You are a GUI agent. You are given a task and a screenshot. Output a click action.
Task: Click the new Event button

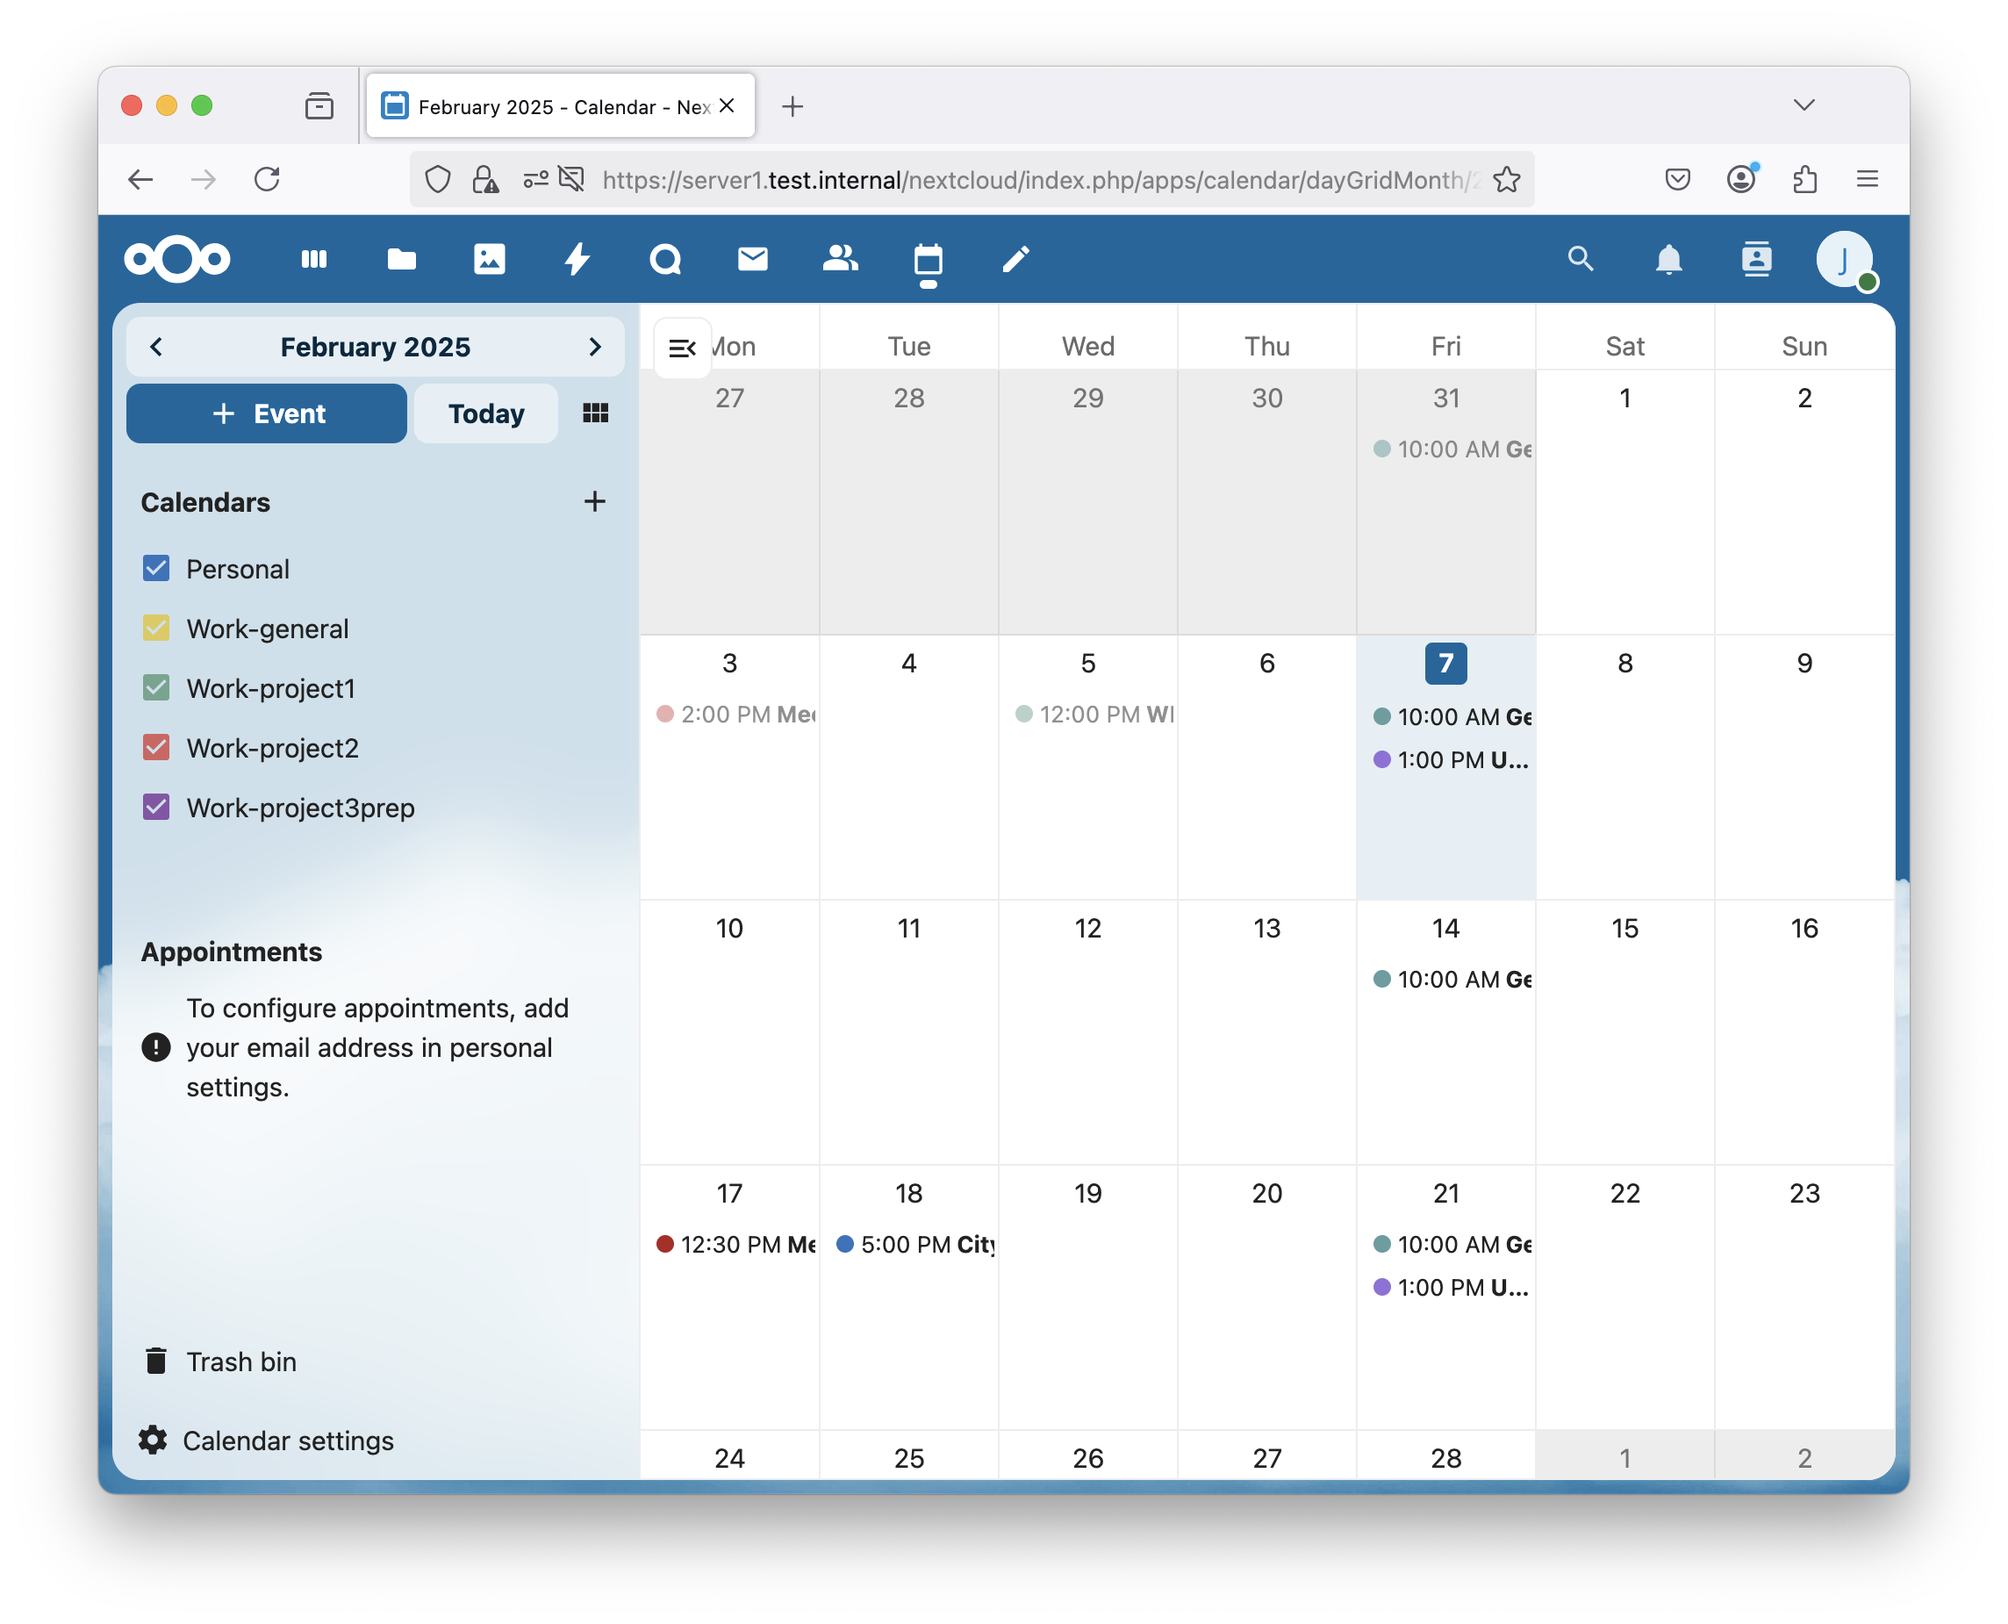[267, 413]
